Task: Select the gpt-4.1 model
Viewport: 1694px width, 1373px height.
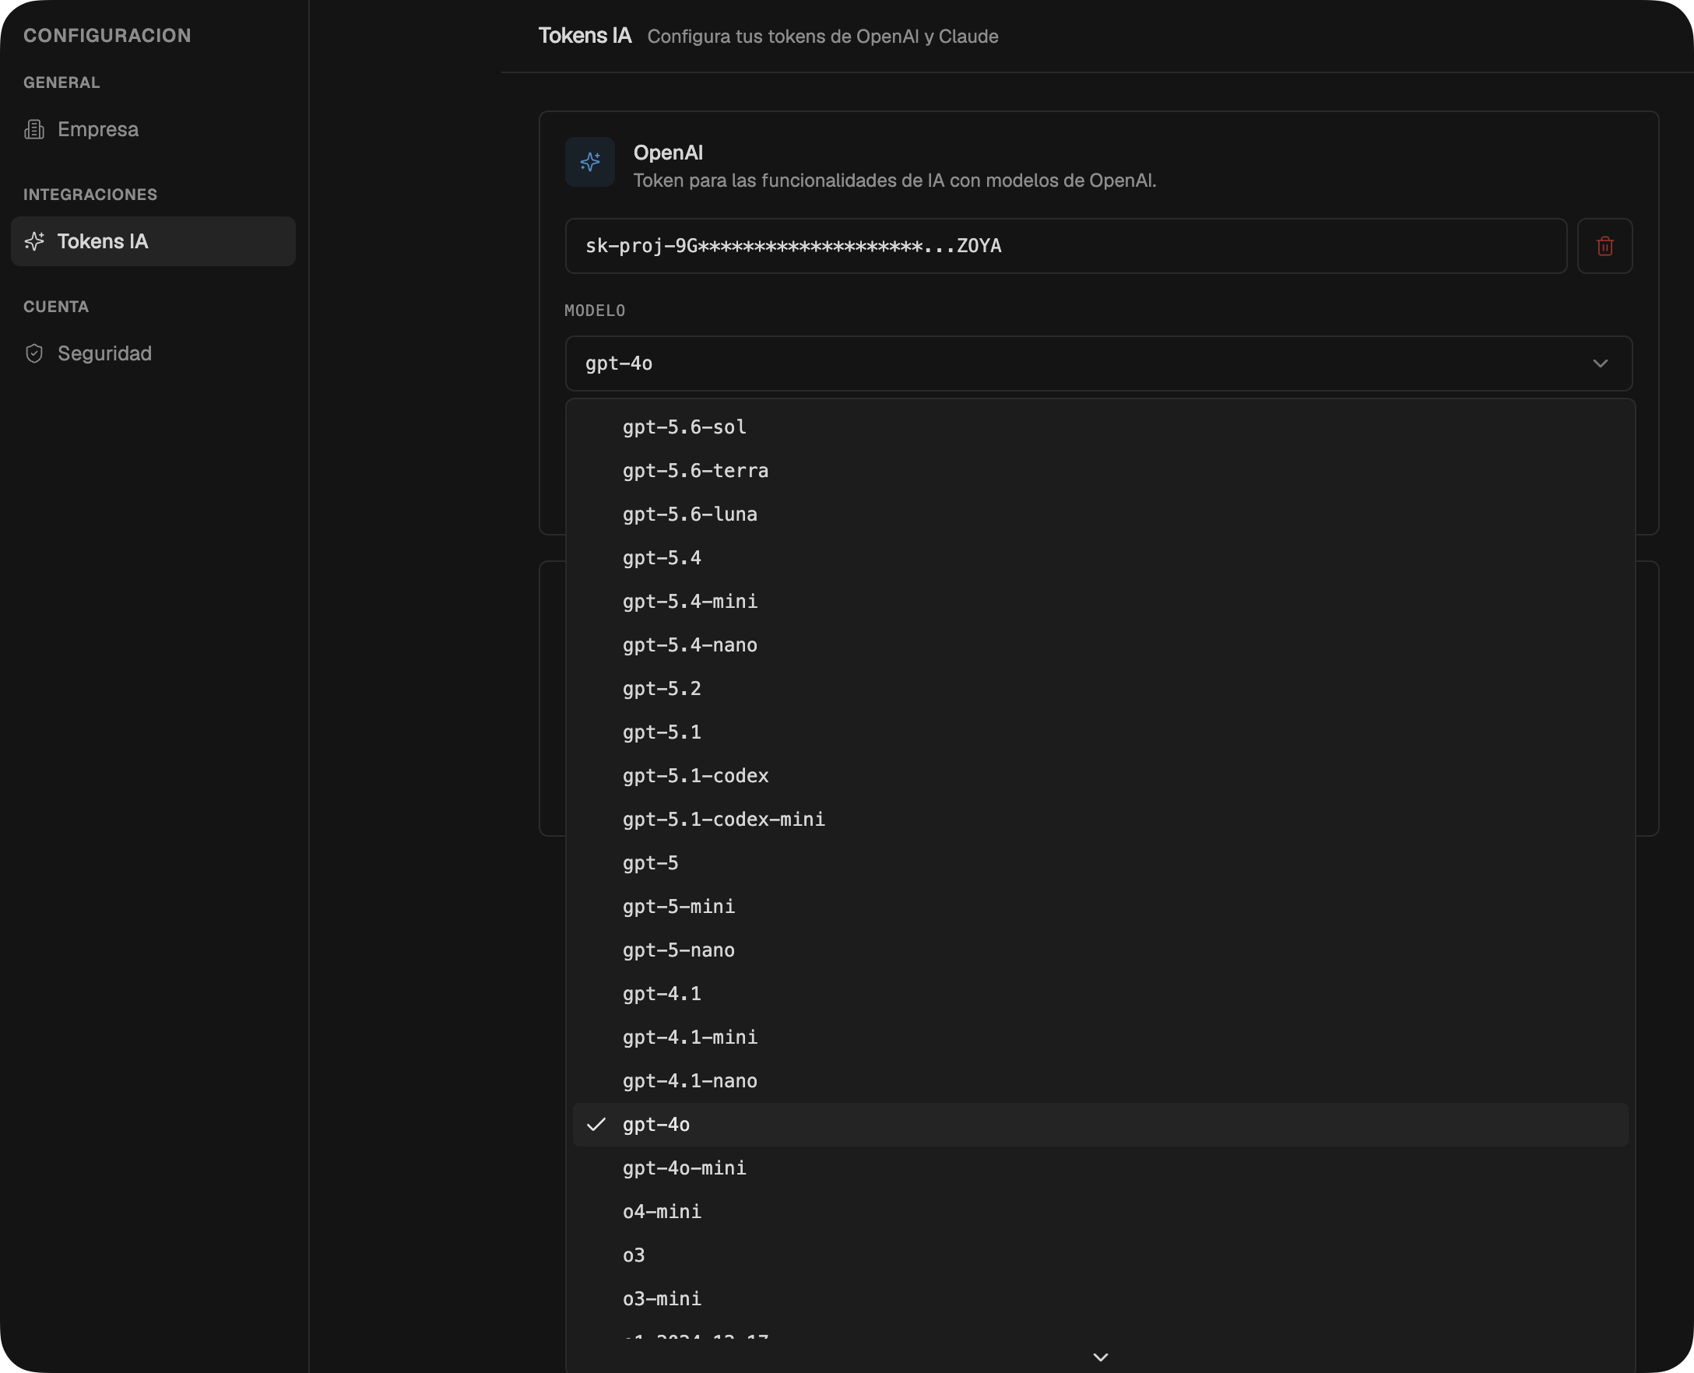Action: pyautogui.click(x=1100, y=993)
